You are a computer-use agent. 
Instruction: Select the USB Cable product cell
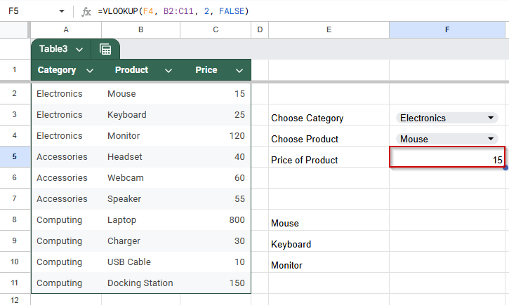coord(140,262)
